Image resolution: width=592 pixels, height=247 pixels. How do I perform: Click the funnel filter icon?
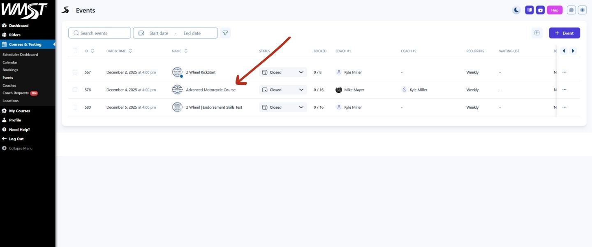[x=225, y=33]
